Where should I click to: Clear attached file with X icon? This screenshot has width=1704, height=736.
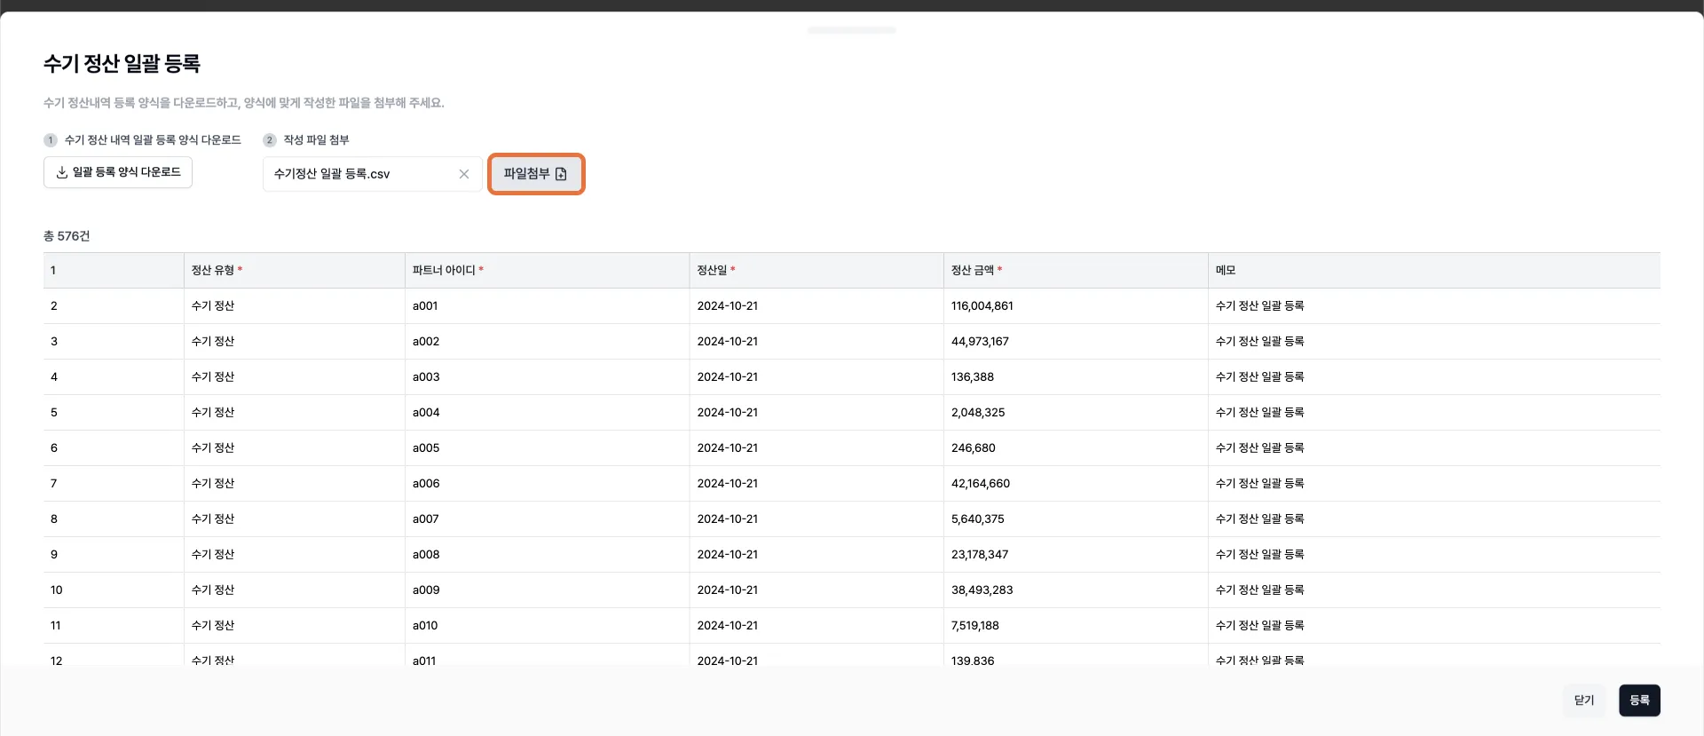point(463,174)
